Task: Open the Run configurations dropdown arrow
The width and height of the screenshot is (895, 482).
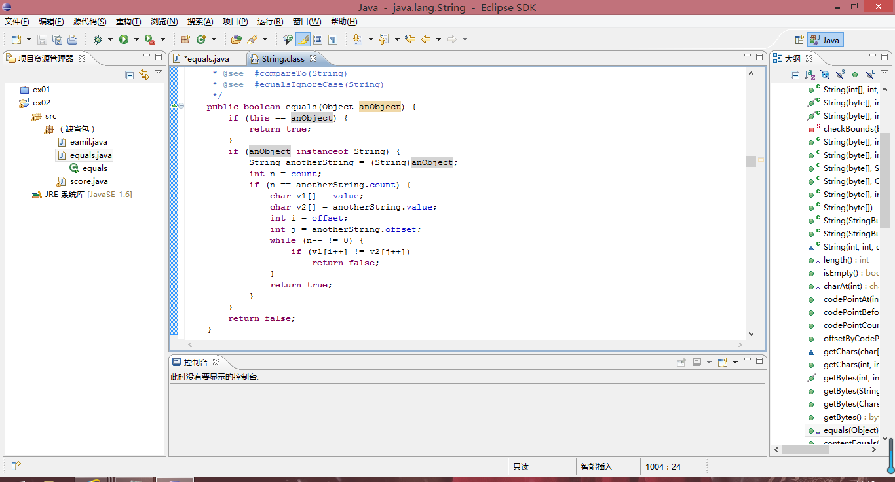Action: pyautogui.click(x=136, y=39)
